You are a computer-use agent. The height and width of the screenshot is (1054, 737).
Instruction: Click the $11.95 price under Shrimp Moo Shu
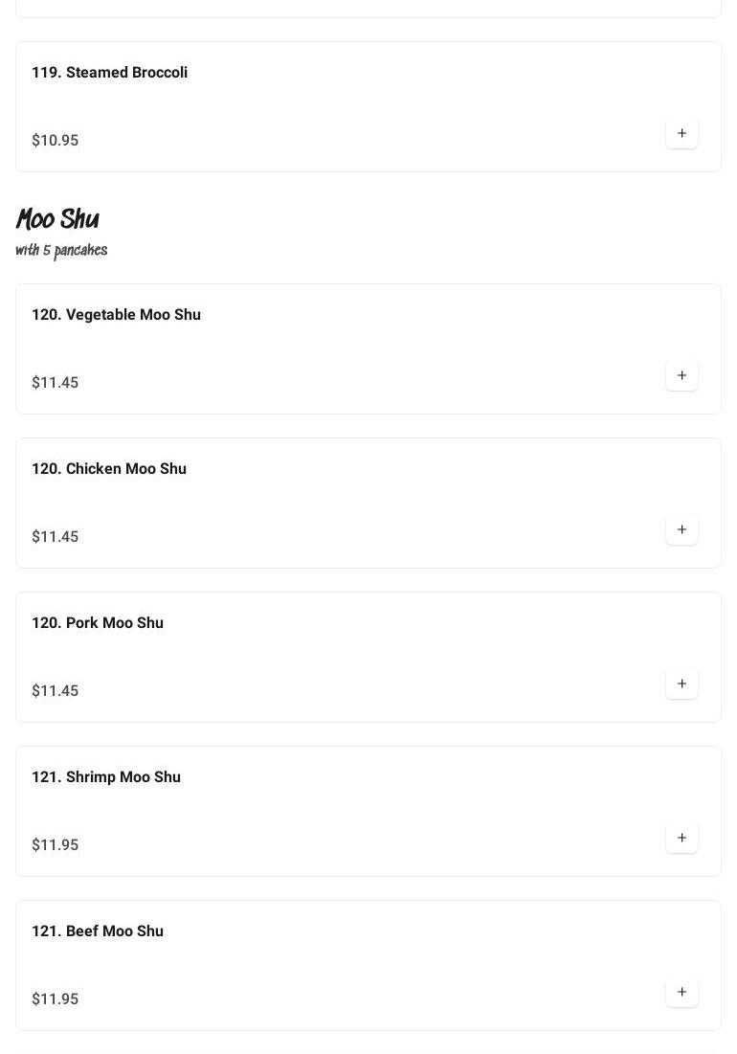pos(55,845)
